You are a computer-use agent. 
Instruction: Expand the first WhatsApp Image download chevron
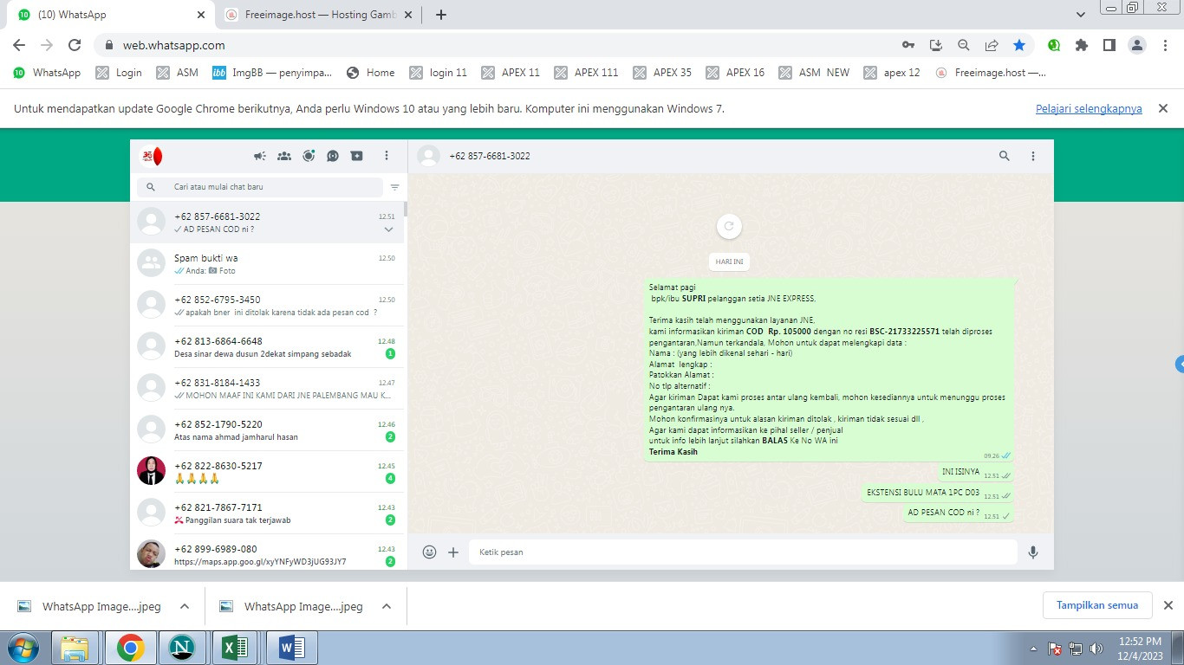click(x=185, y=606)
